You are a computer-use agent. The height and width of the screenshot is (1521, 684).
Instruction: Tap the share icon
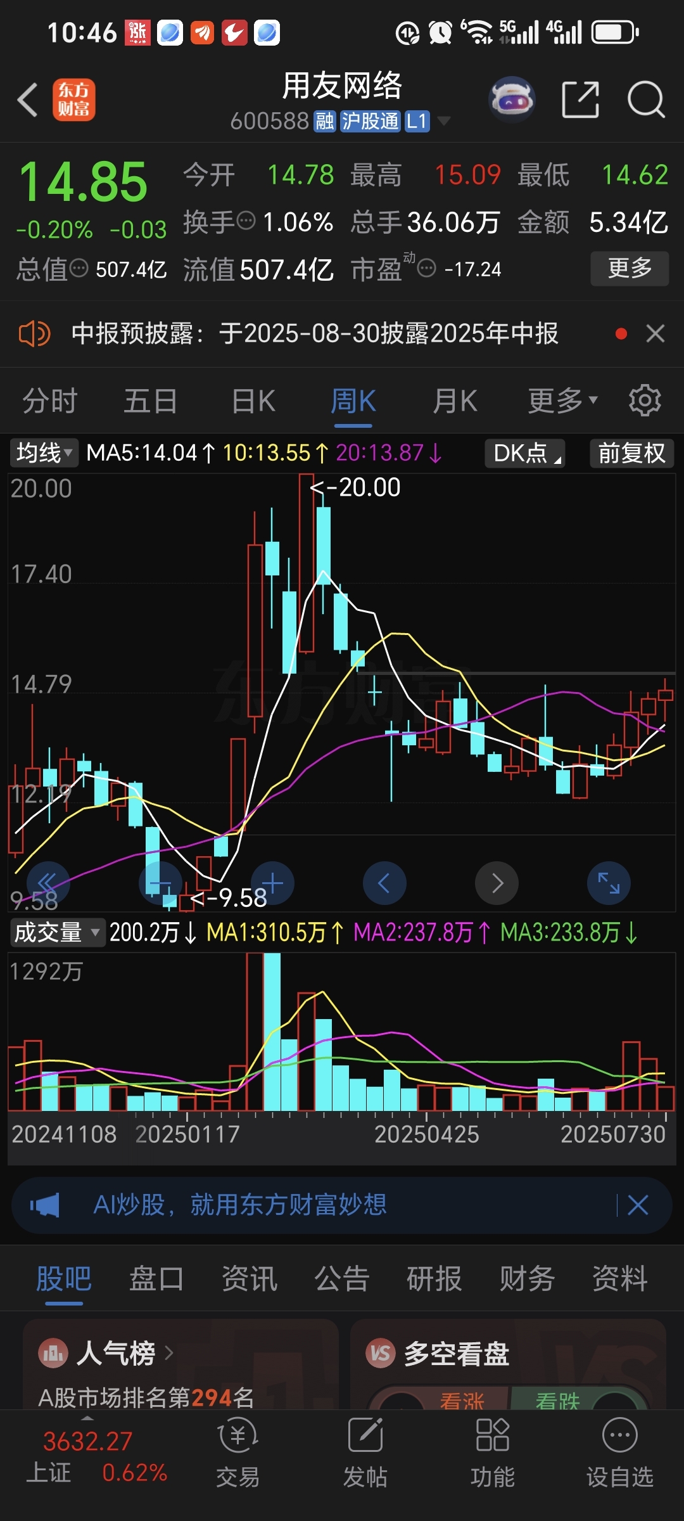581,99
